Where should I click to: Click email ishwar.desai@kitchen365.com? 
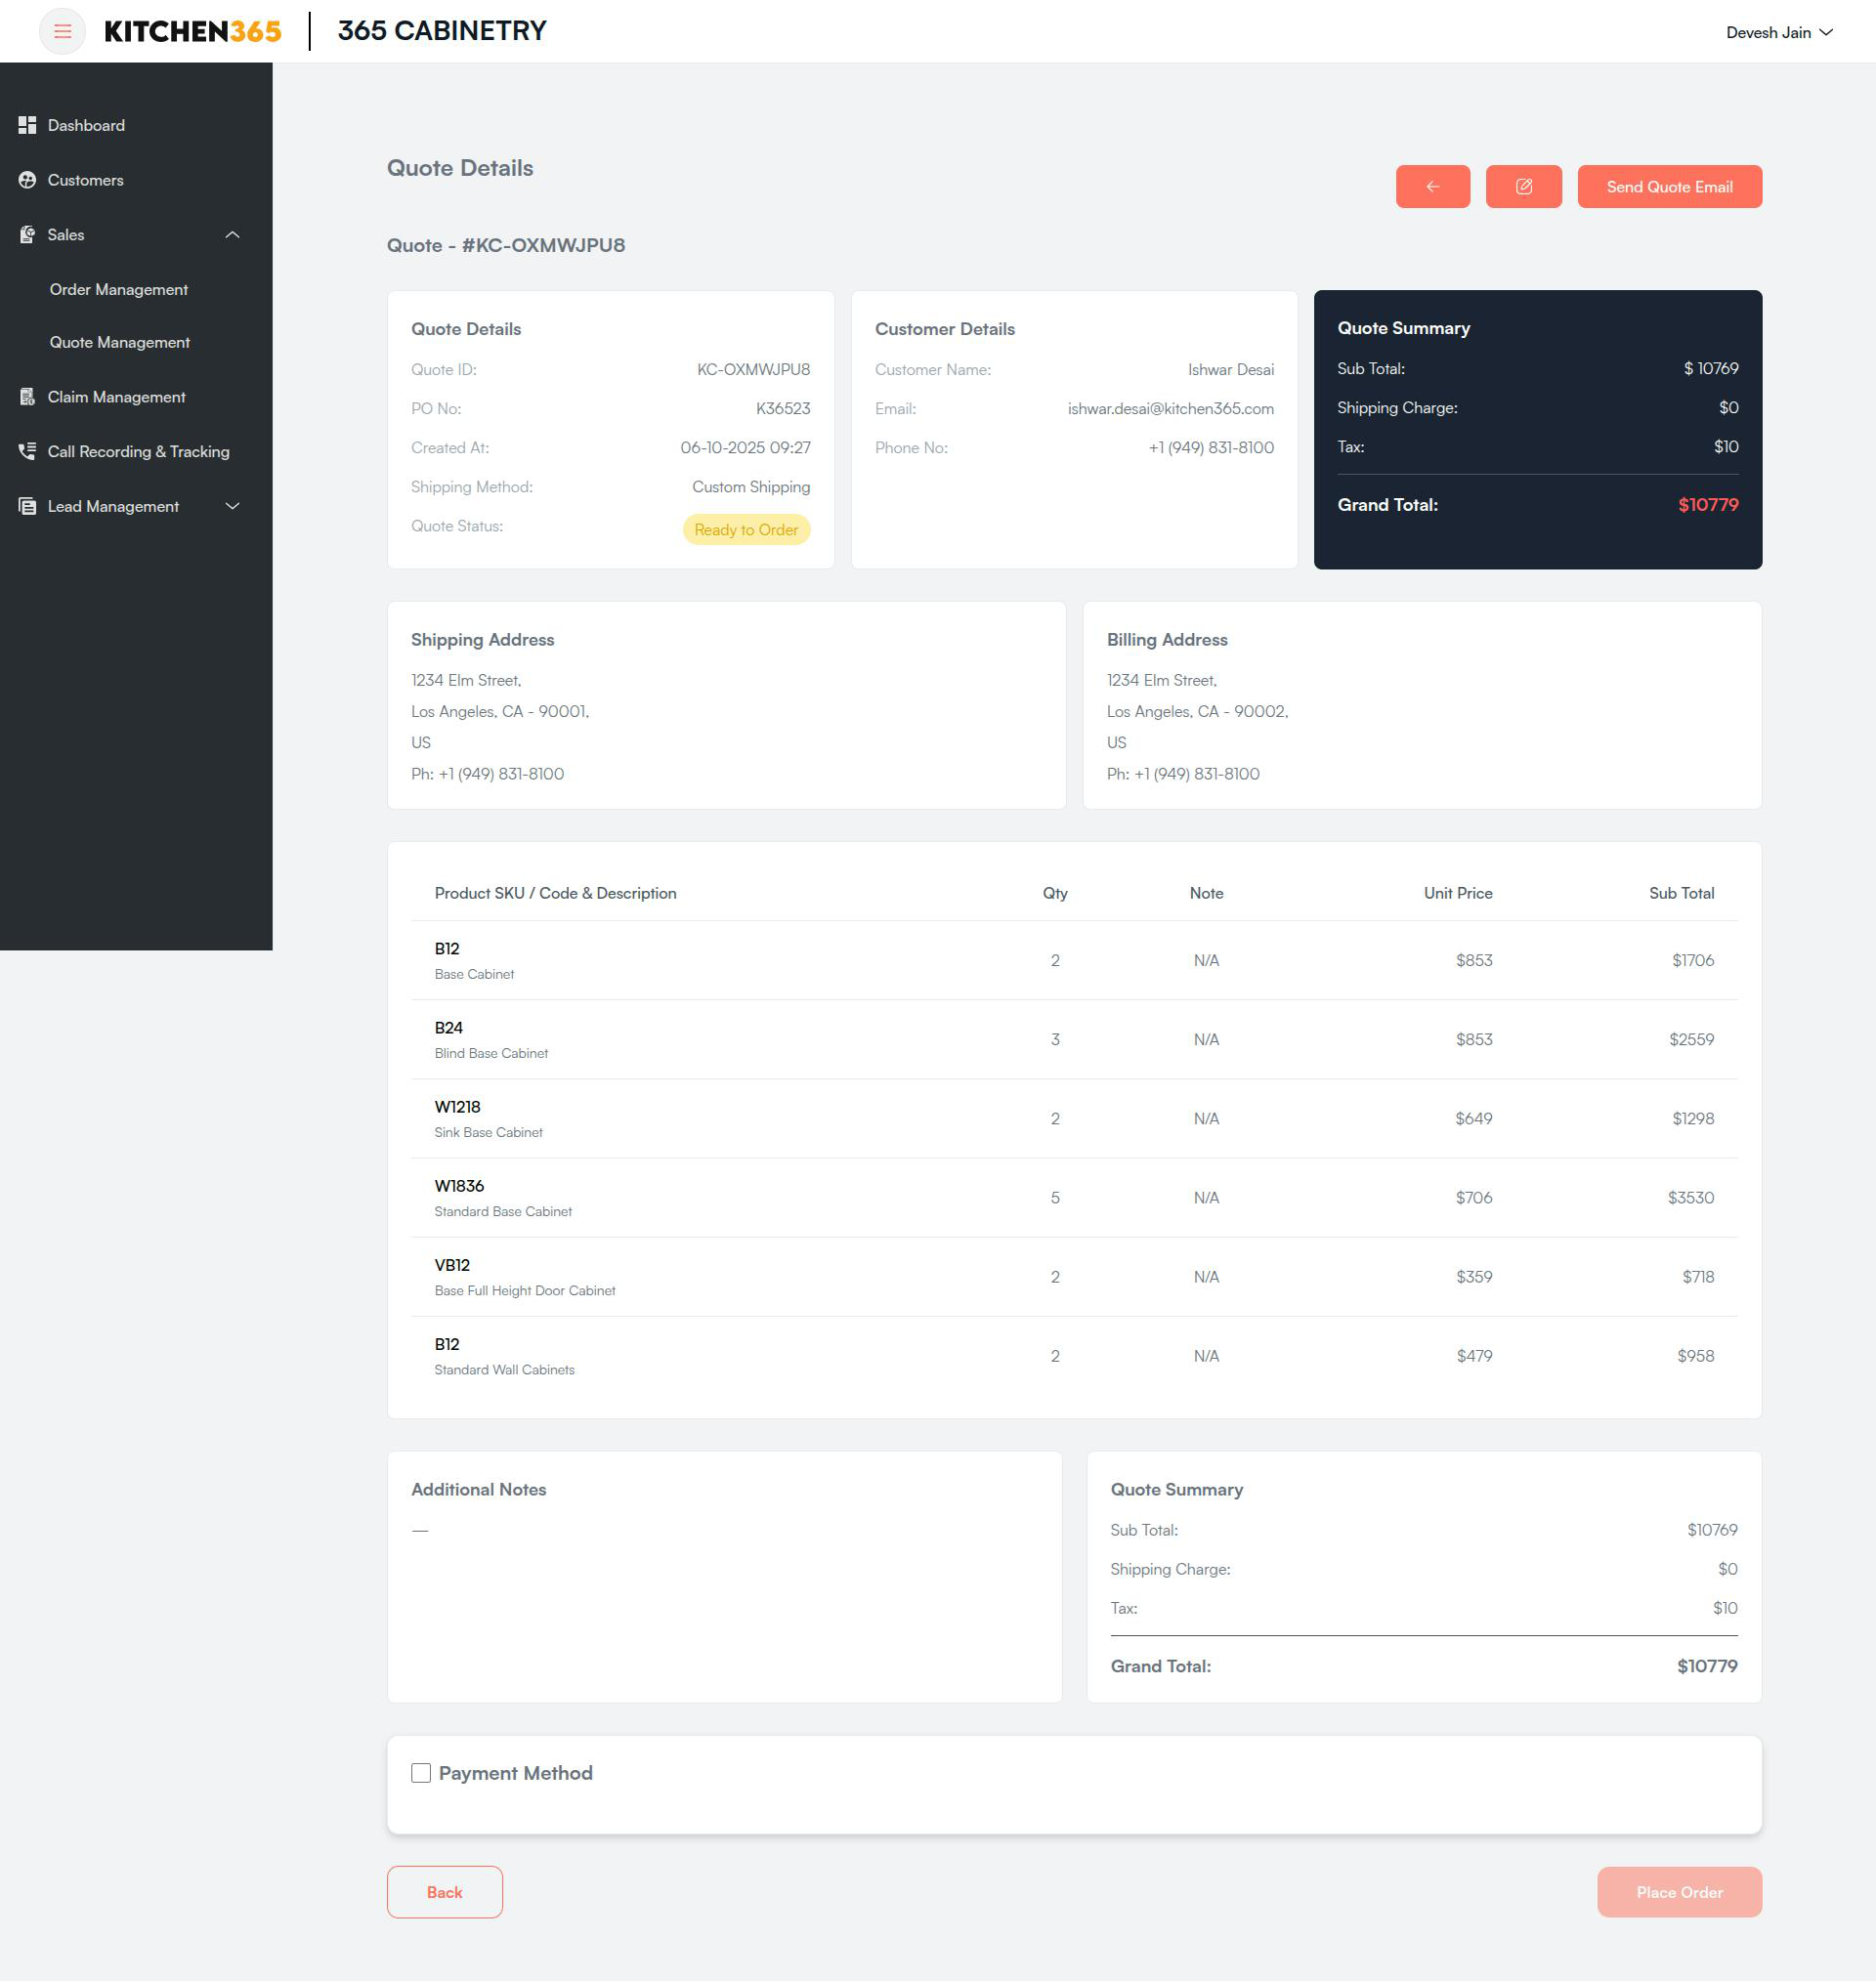(1170, 408)
